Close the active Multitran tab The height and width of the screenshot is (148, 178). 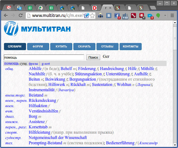(110, 8)
